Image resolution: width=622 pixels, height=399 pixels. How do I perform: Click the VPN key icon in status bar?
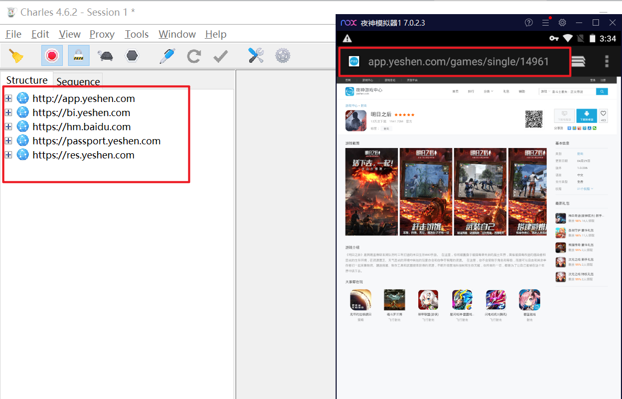tap(554, 38)
